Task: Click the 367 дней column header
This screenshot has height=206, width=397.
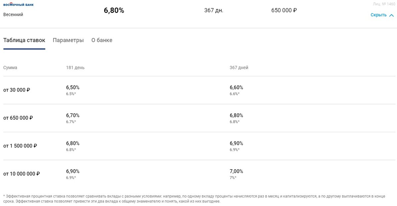Action: click(239, 67)
